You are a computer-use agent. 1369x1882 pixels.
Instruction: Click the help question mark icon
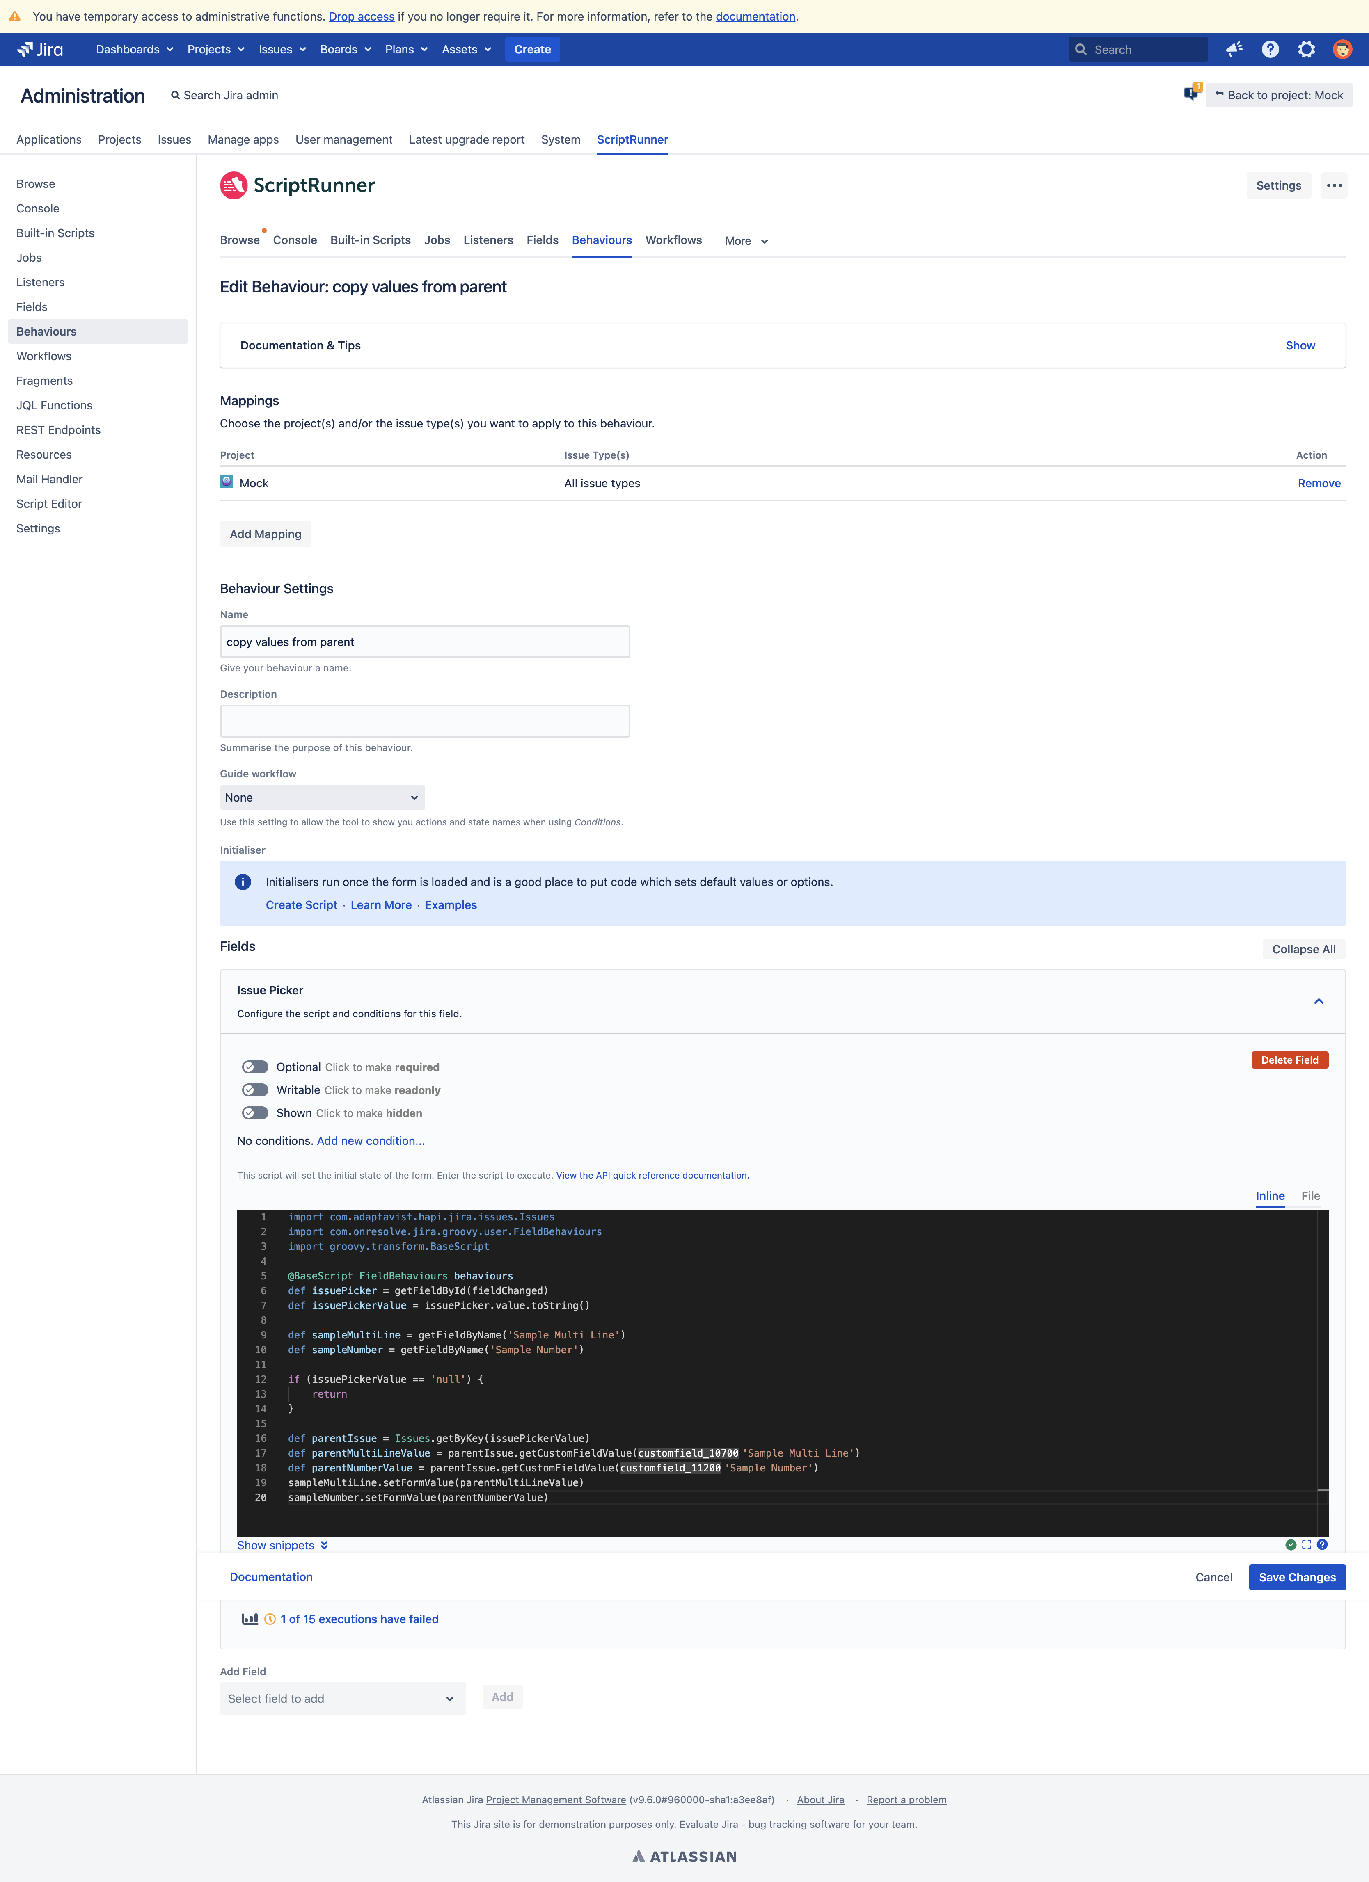pyautogui.click(x=1269, y=50)
